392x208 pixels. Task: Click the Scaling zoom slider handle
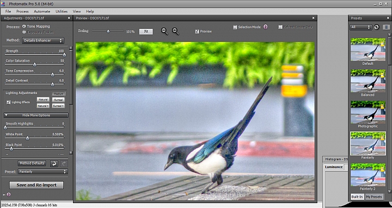108,31
